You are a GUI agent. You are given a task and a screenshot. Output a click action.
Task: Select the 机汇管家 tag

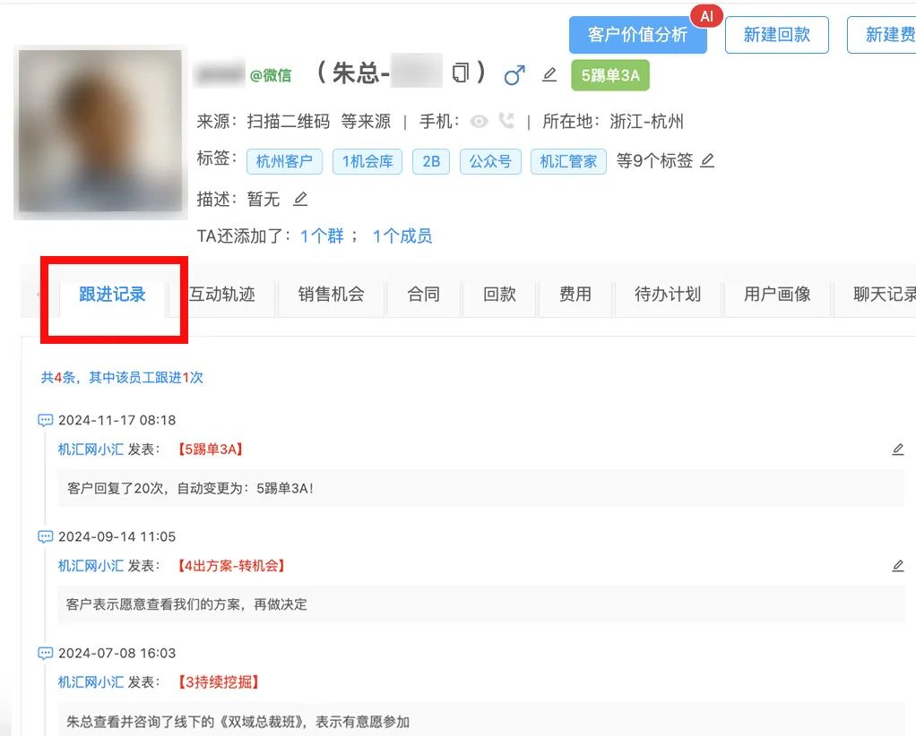pyautogui.click(x=568, y=162)
